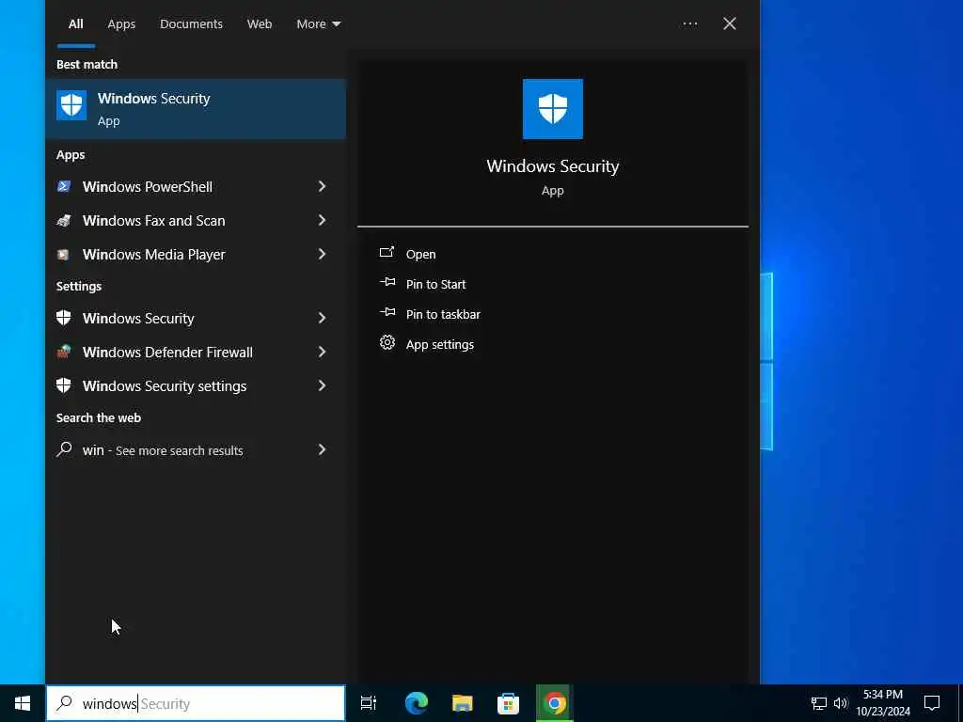963x722 pixels.
Task: Open Windows Security settings shield icon
Action: click(64, 385)
